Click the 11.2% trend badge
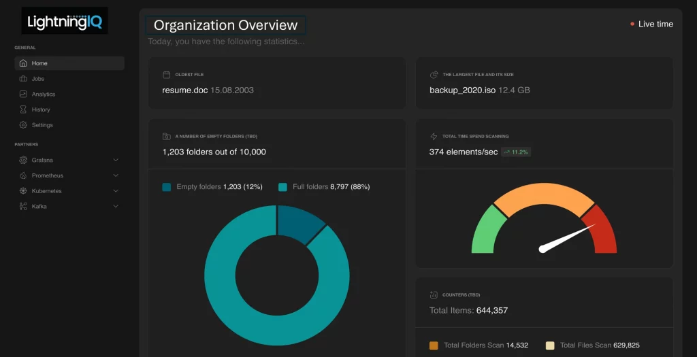The height and width of the screenshot is (357, 697). 516,152
